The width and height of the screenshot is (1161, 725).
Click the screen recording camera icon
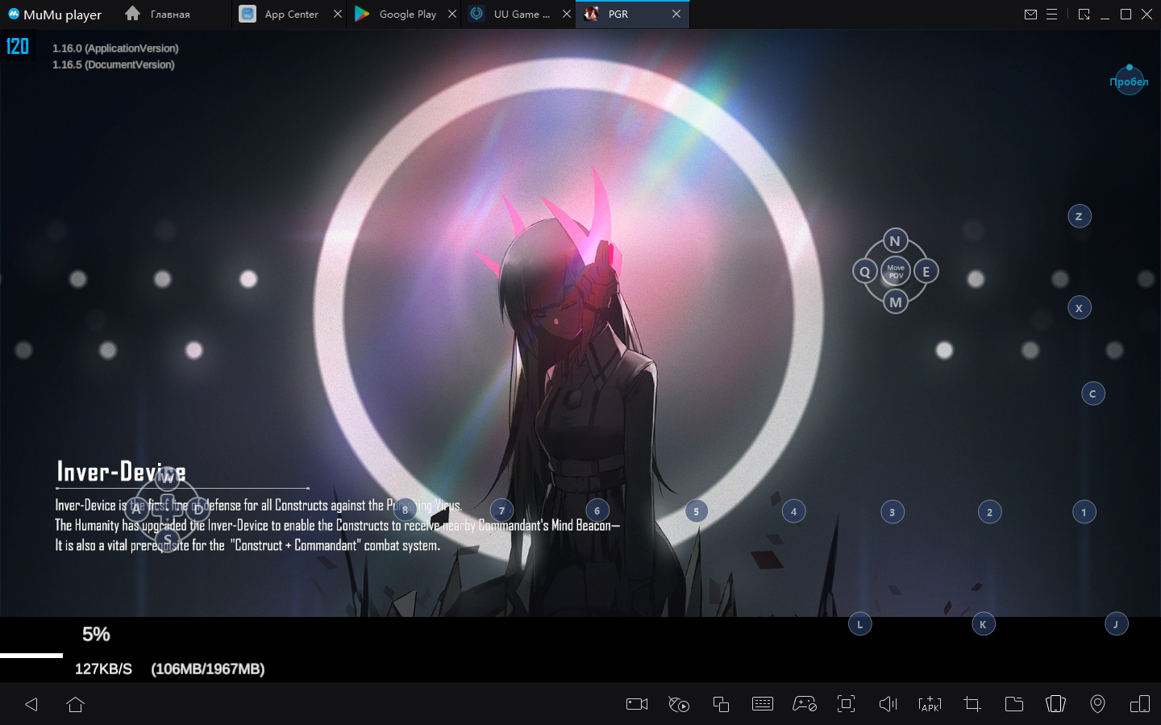tap(637, 704)
